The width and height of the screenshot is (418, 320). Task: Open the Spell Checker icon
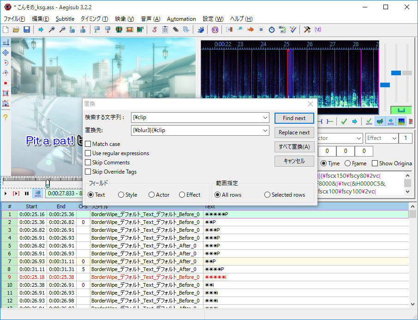pyautogui.click(x=293, y=30)
